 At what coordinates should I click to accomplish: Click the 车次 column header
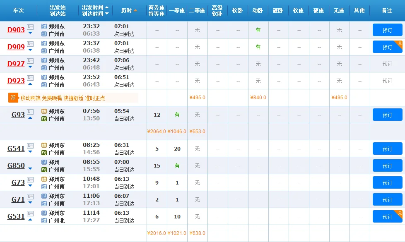[18, 11]
